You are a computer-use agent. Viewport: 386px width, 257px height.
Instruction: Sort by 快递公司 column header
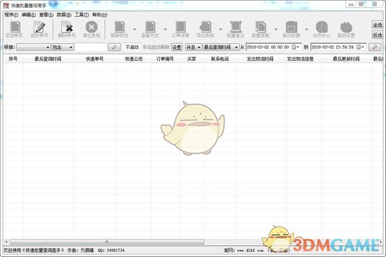(x=134, y=59)
